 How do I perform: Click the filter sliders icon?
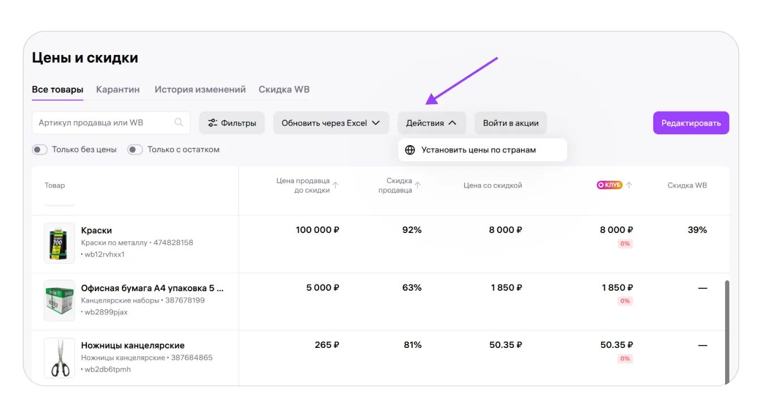pos(213,123)
